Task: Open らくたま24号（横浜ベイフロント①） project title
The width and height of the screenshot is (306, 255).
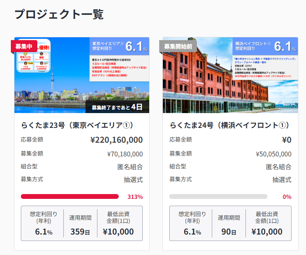Action: [x=230, y=125]
